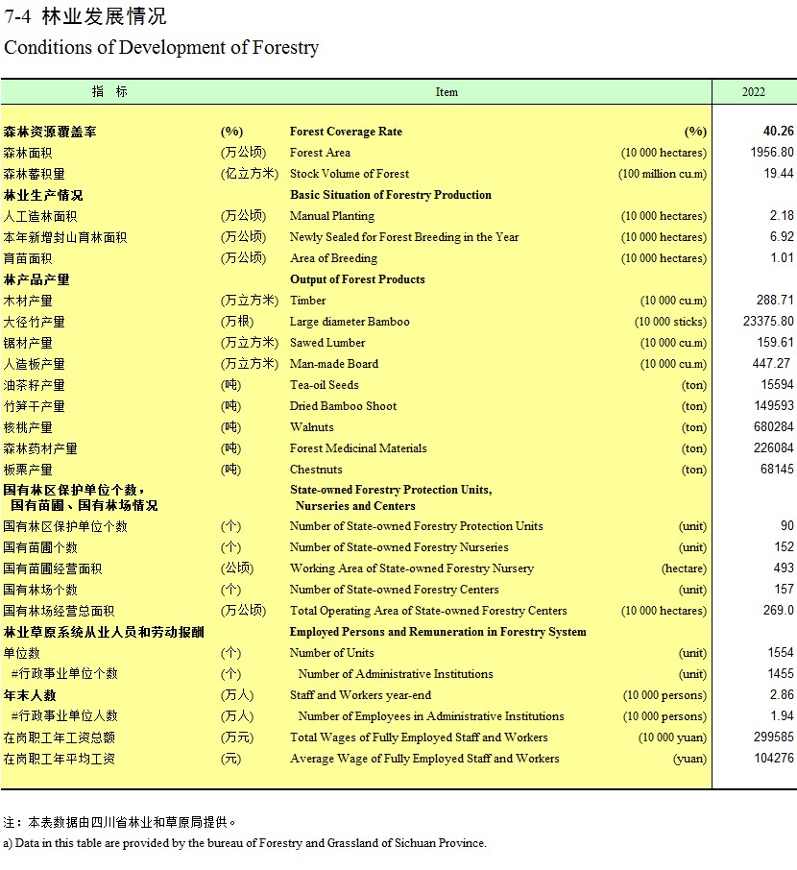Image resolution: width=797 pixels, height=870 pixels.
Task: Click the value 90 for Forestry Protection Units
Action: pyautogui.click(x=787, y=525)
